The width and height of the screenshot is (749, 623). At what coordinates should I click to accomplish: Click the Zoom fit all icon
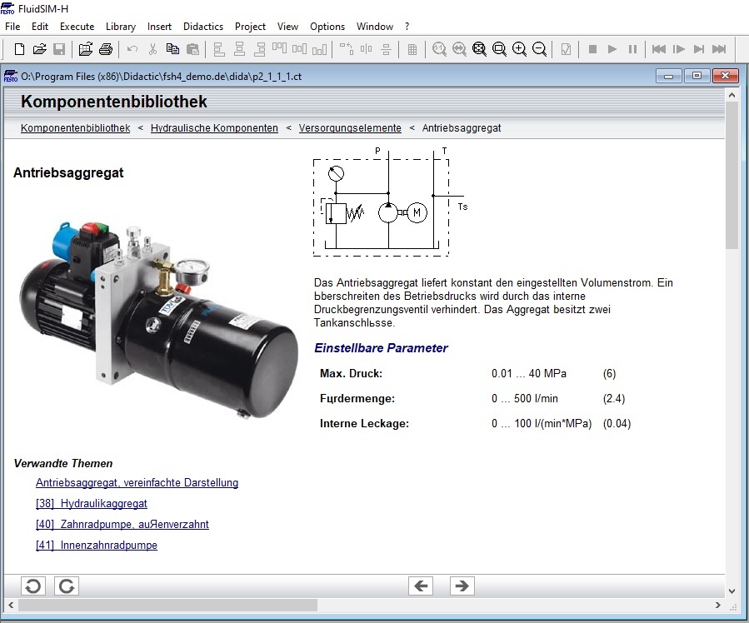pyautogui.click(x=479, y=49)
